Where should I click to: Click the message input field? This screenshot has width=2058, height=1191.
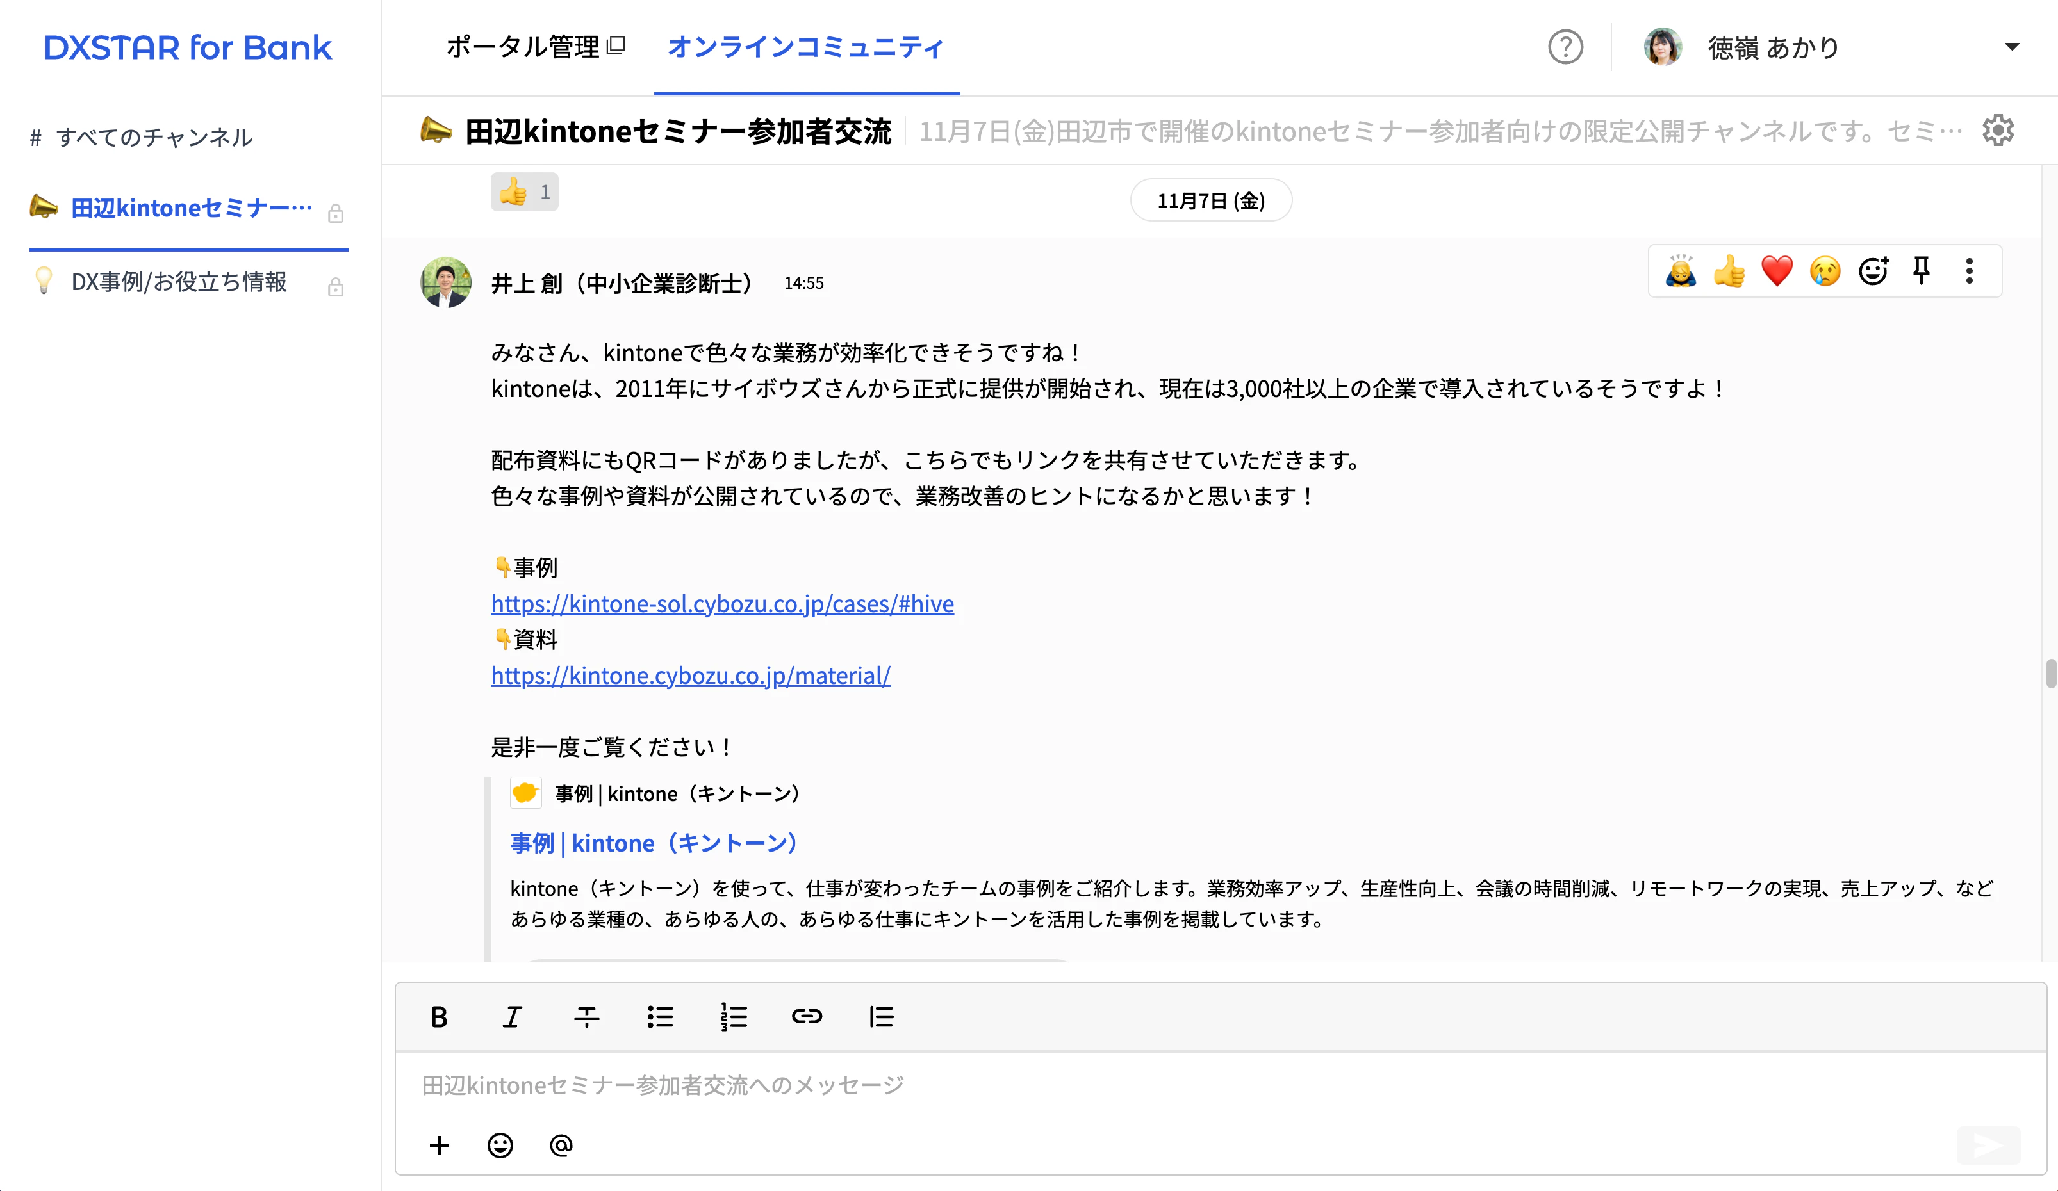1220,1086
